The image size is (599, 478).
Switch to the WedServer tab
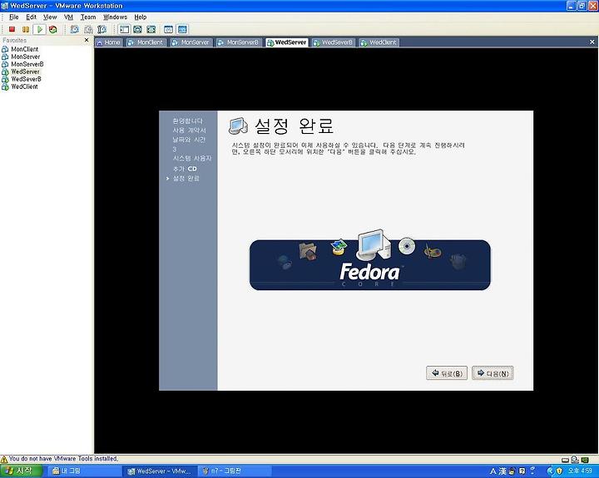(x=287, y=42)
